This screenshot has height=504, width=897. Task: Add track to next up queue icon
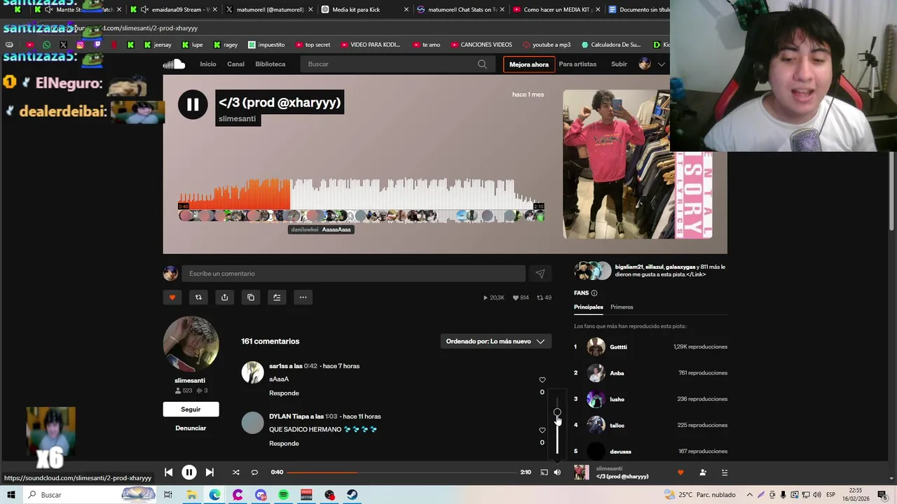click(277, 297)
